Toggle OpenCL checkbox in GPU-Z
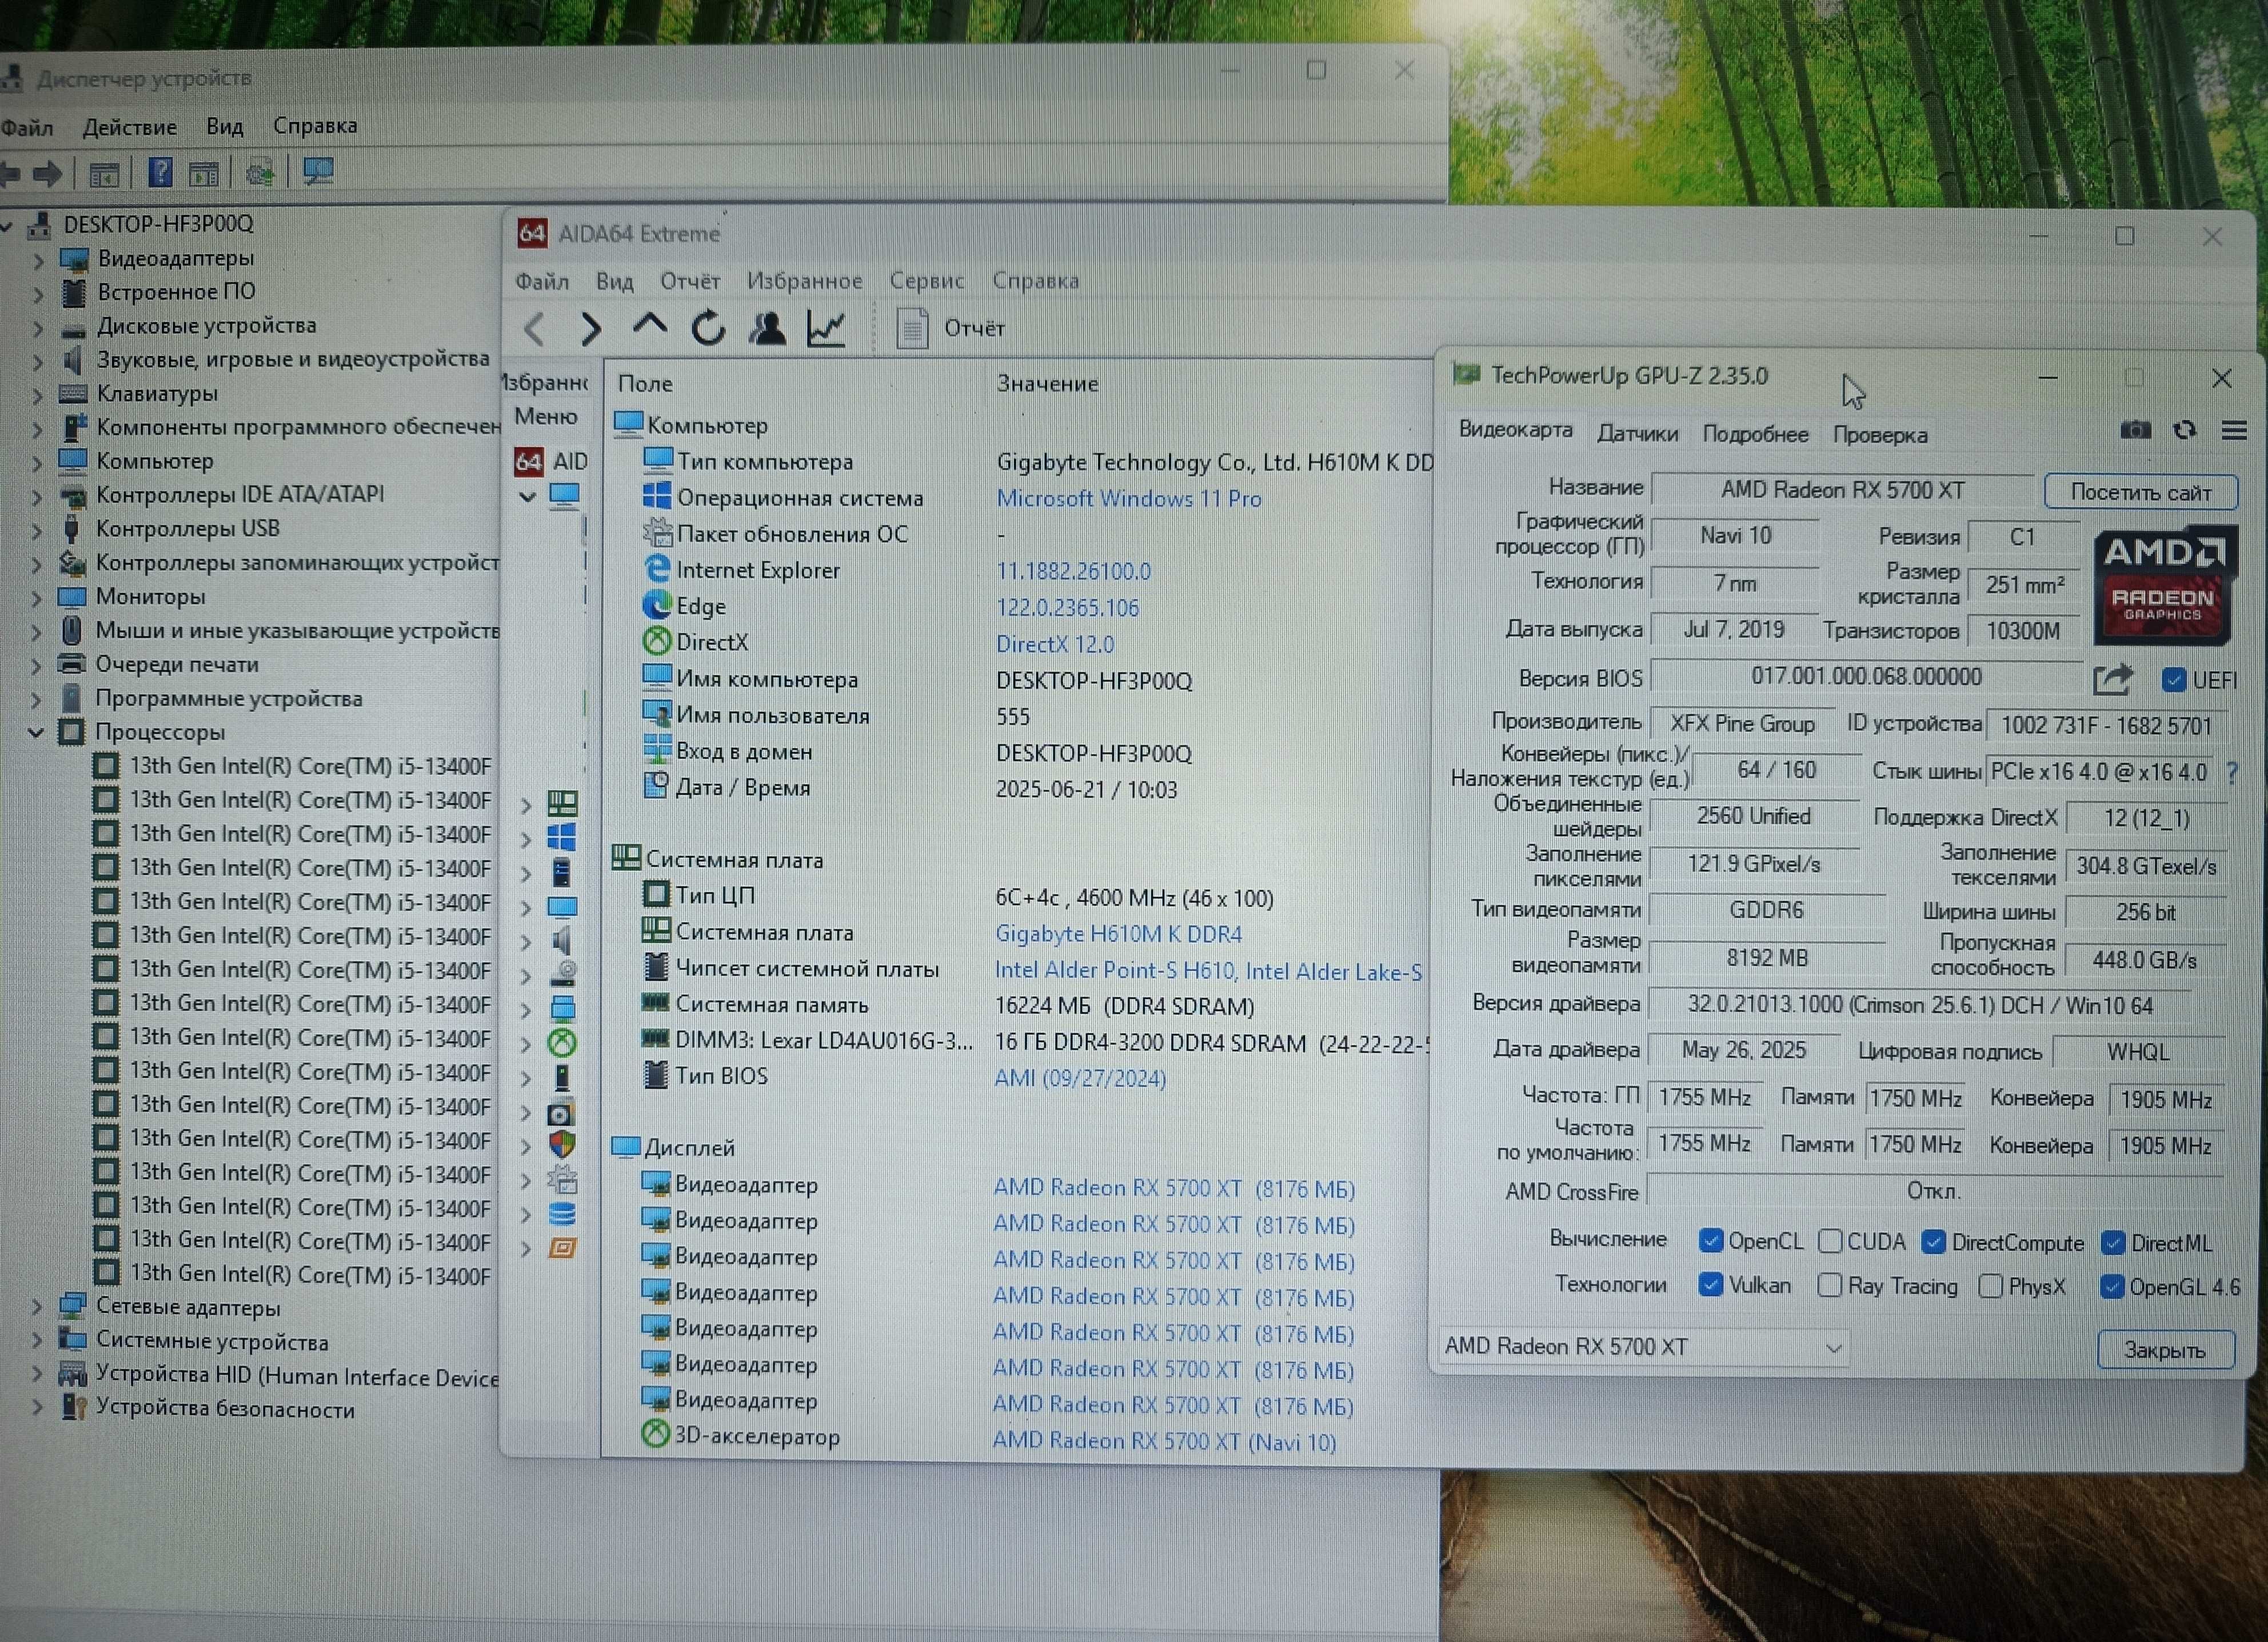 point(1710,1240)
